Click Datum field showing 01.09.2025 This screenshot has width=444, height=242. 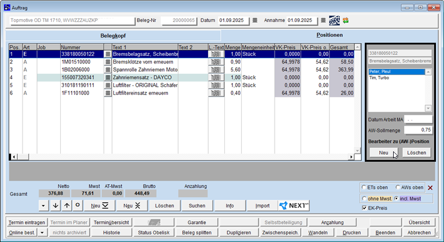coord(234,20)
